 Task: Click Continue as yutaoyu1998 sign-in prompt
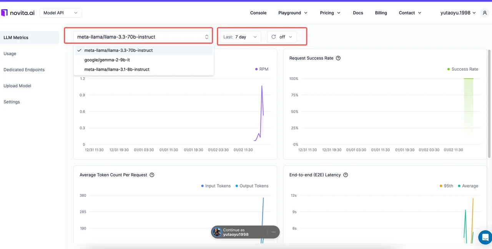click(x=239, y=232)
